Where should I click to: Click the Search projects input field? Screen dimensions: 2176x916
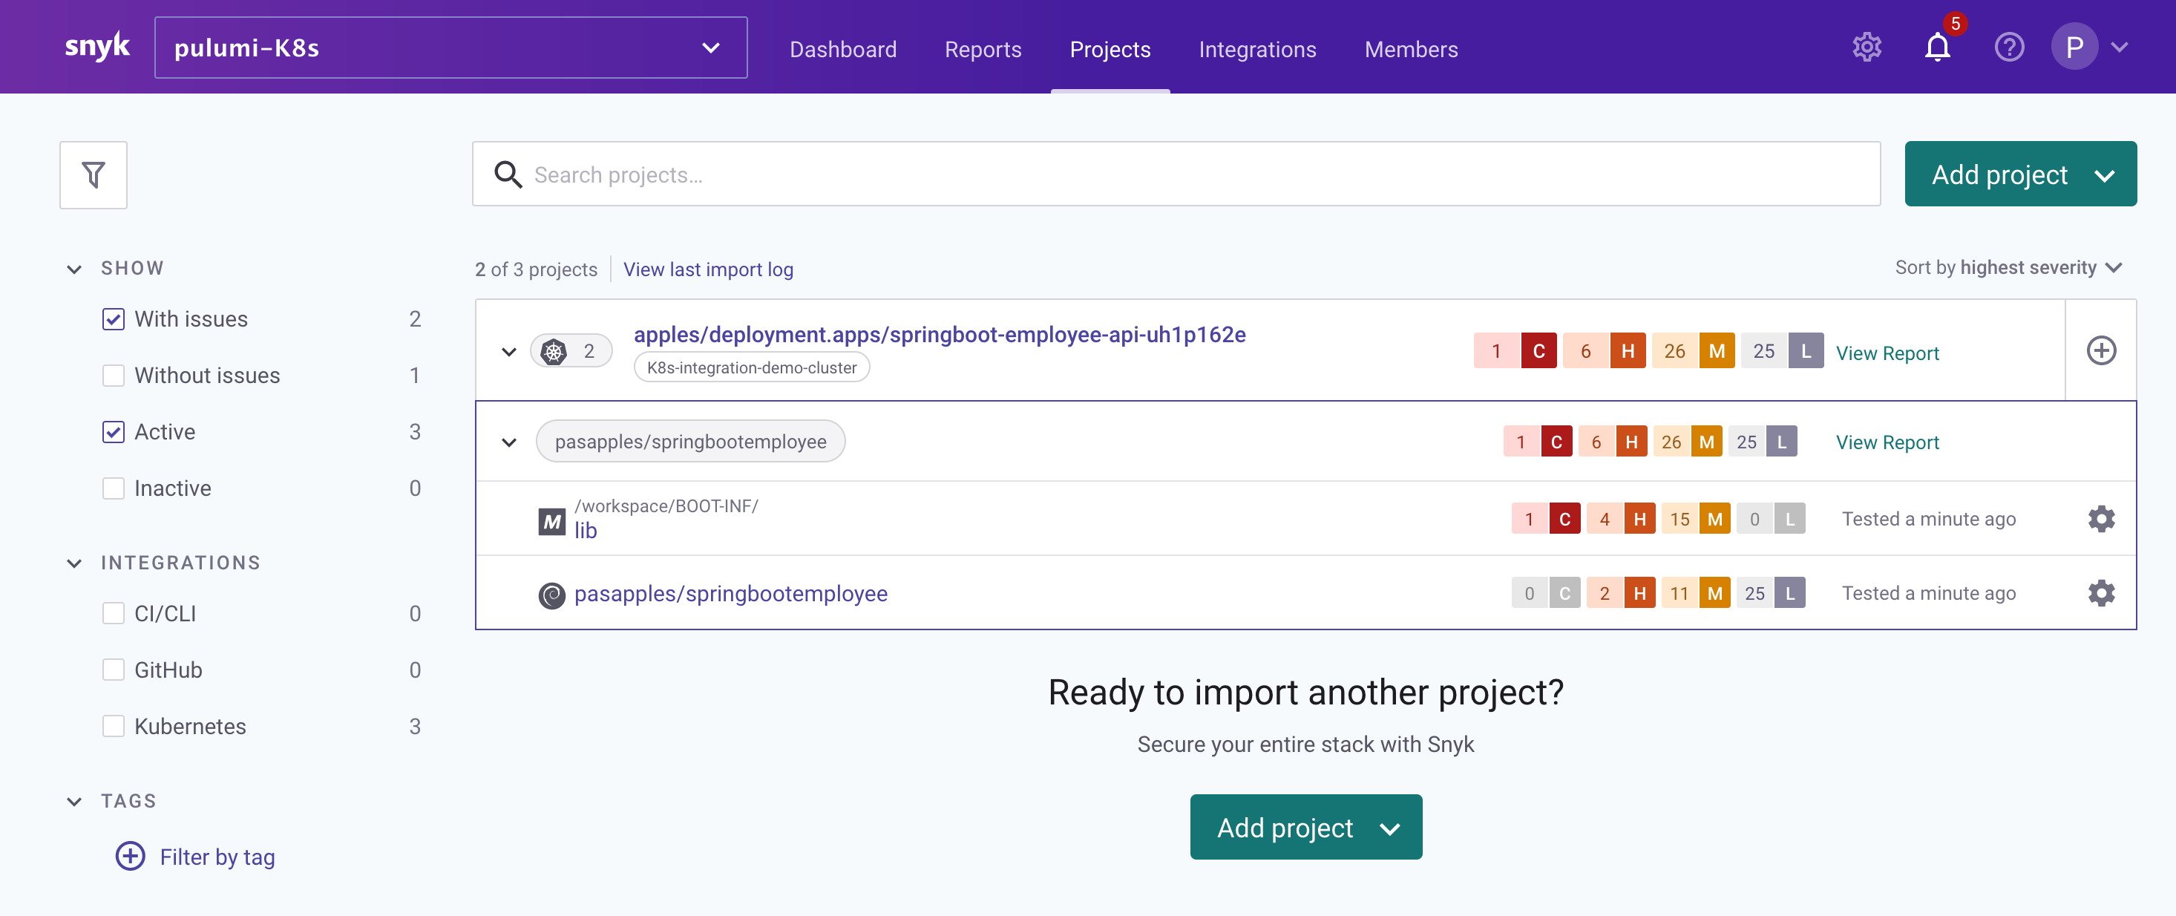click(1176, 174)
